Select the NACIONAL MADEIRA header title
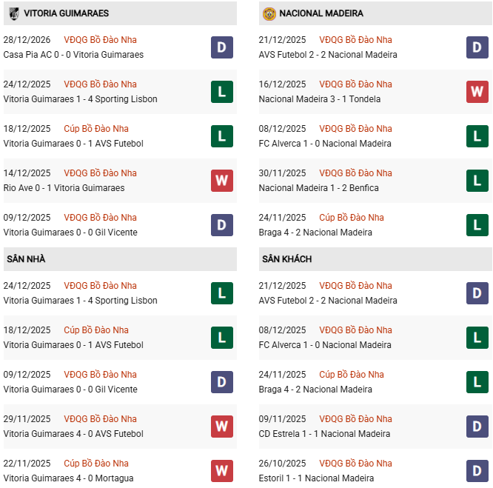493x488 pixels. pyautogui.click(x=321, y=13)
